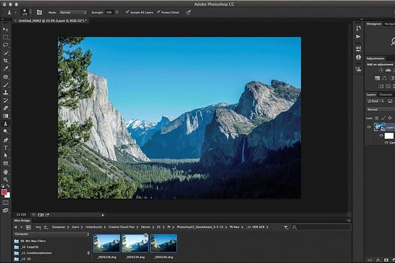Select the Dodge tool

pos(5,131)
